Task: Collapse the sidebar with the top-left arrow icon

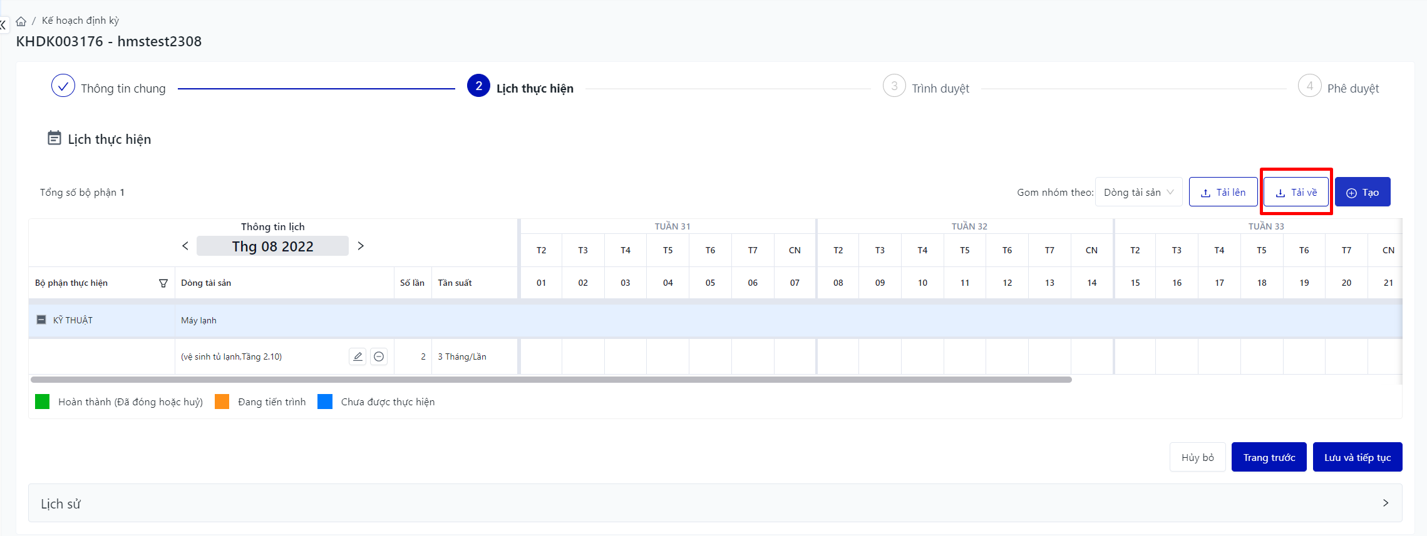Action: [3, 25]
